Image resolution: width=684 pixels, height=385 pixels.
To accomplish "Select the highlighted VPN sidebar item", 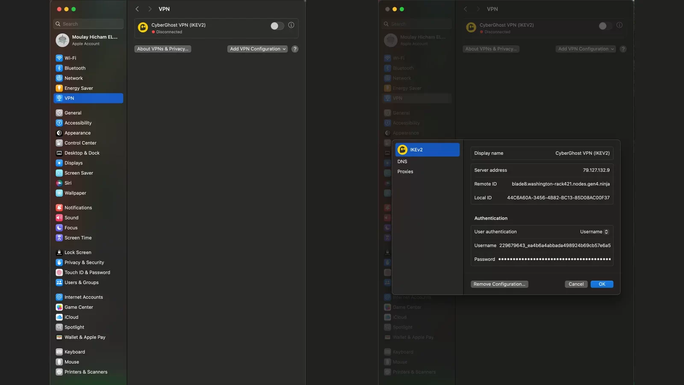I will click(x=88, y=98).
